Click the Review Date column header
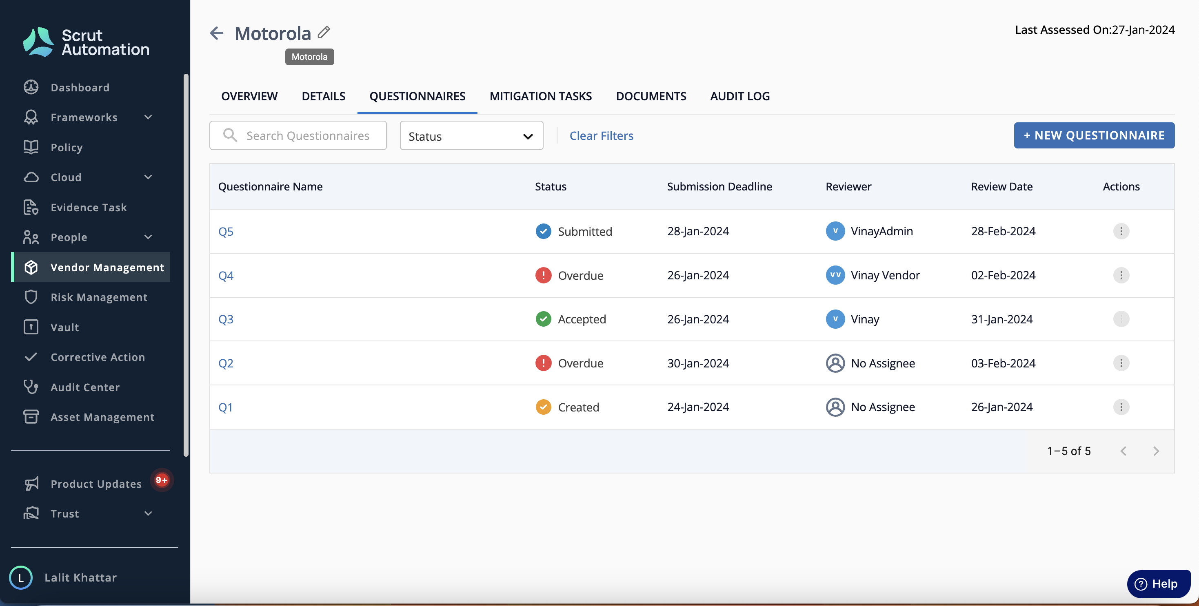 tap(1001, 186)
